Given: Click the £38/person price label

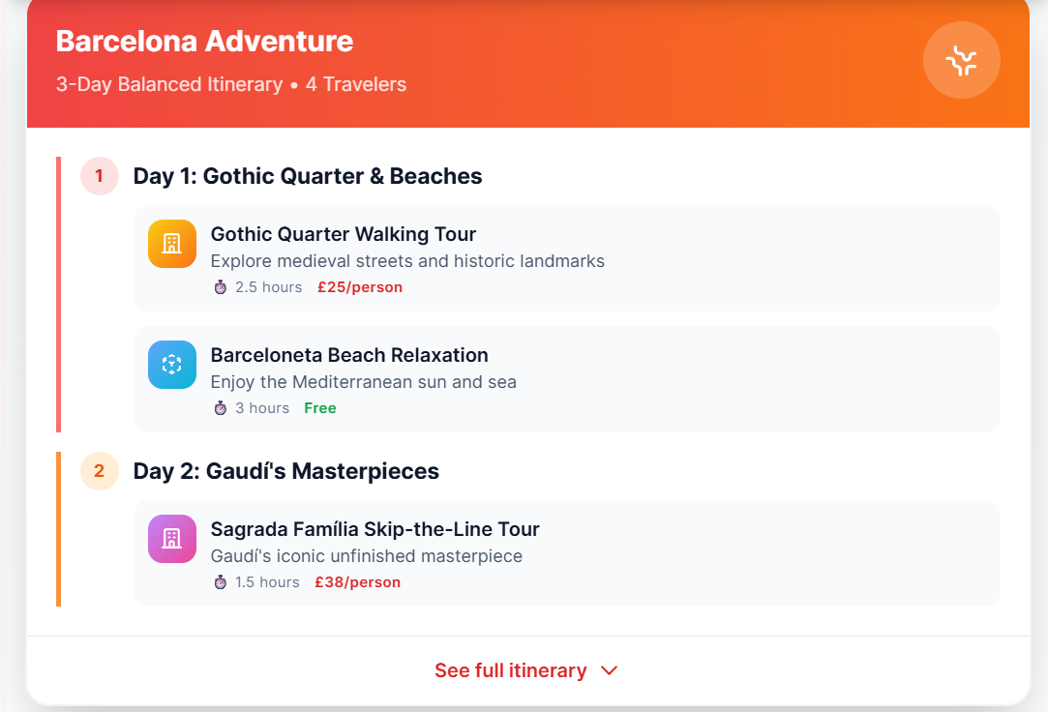Looking at the screenshot, I should click(x=357, y=582).
